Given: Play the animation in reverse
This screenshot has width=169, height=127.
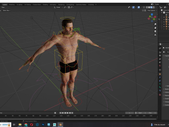Looking at the screenshot, I should [65, 113].
